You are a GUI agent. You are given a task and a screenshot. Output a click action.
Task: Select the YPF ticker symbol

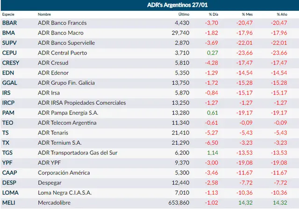7,163
